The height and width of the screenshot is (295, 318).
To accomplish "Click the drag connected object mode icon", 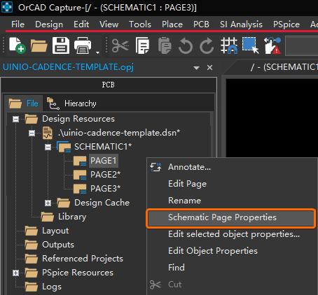I will (272, 45).
